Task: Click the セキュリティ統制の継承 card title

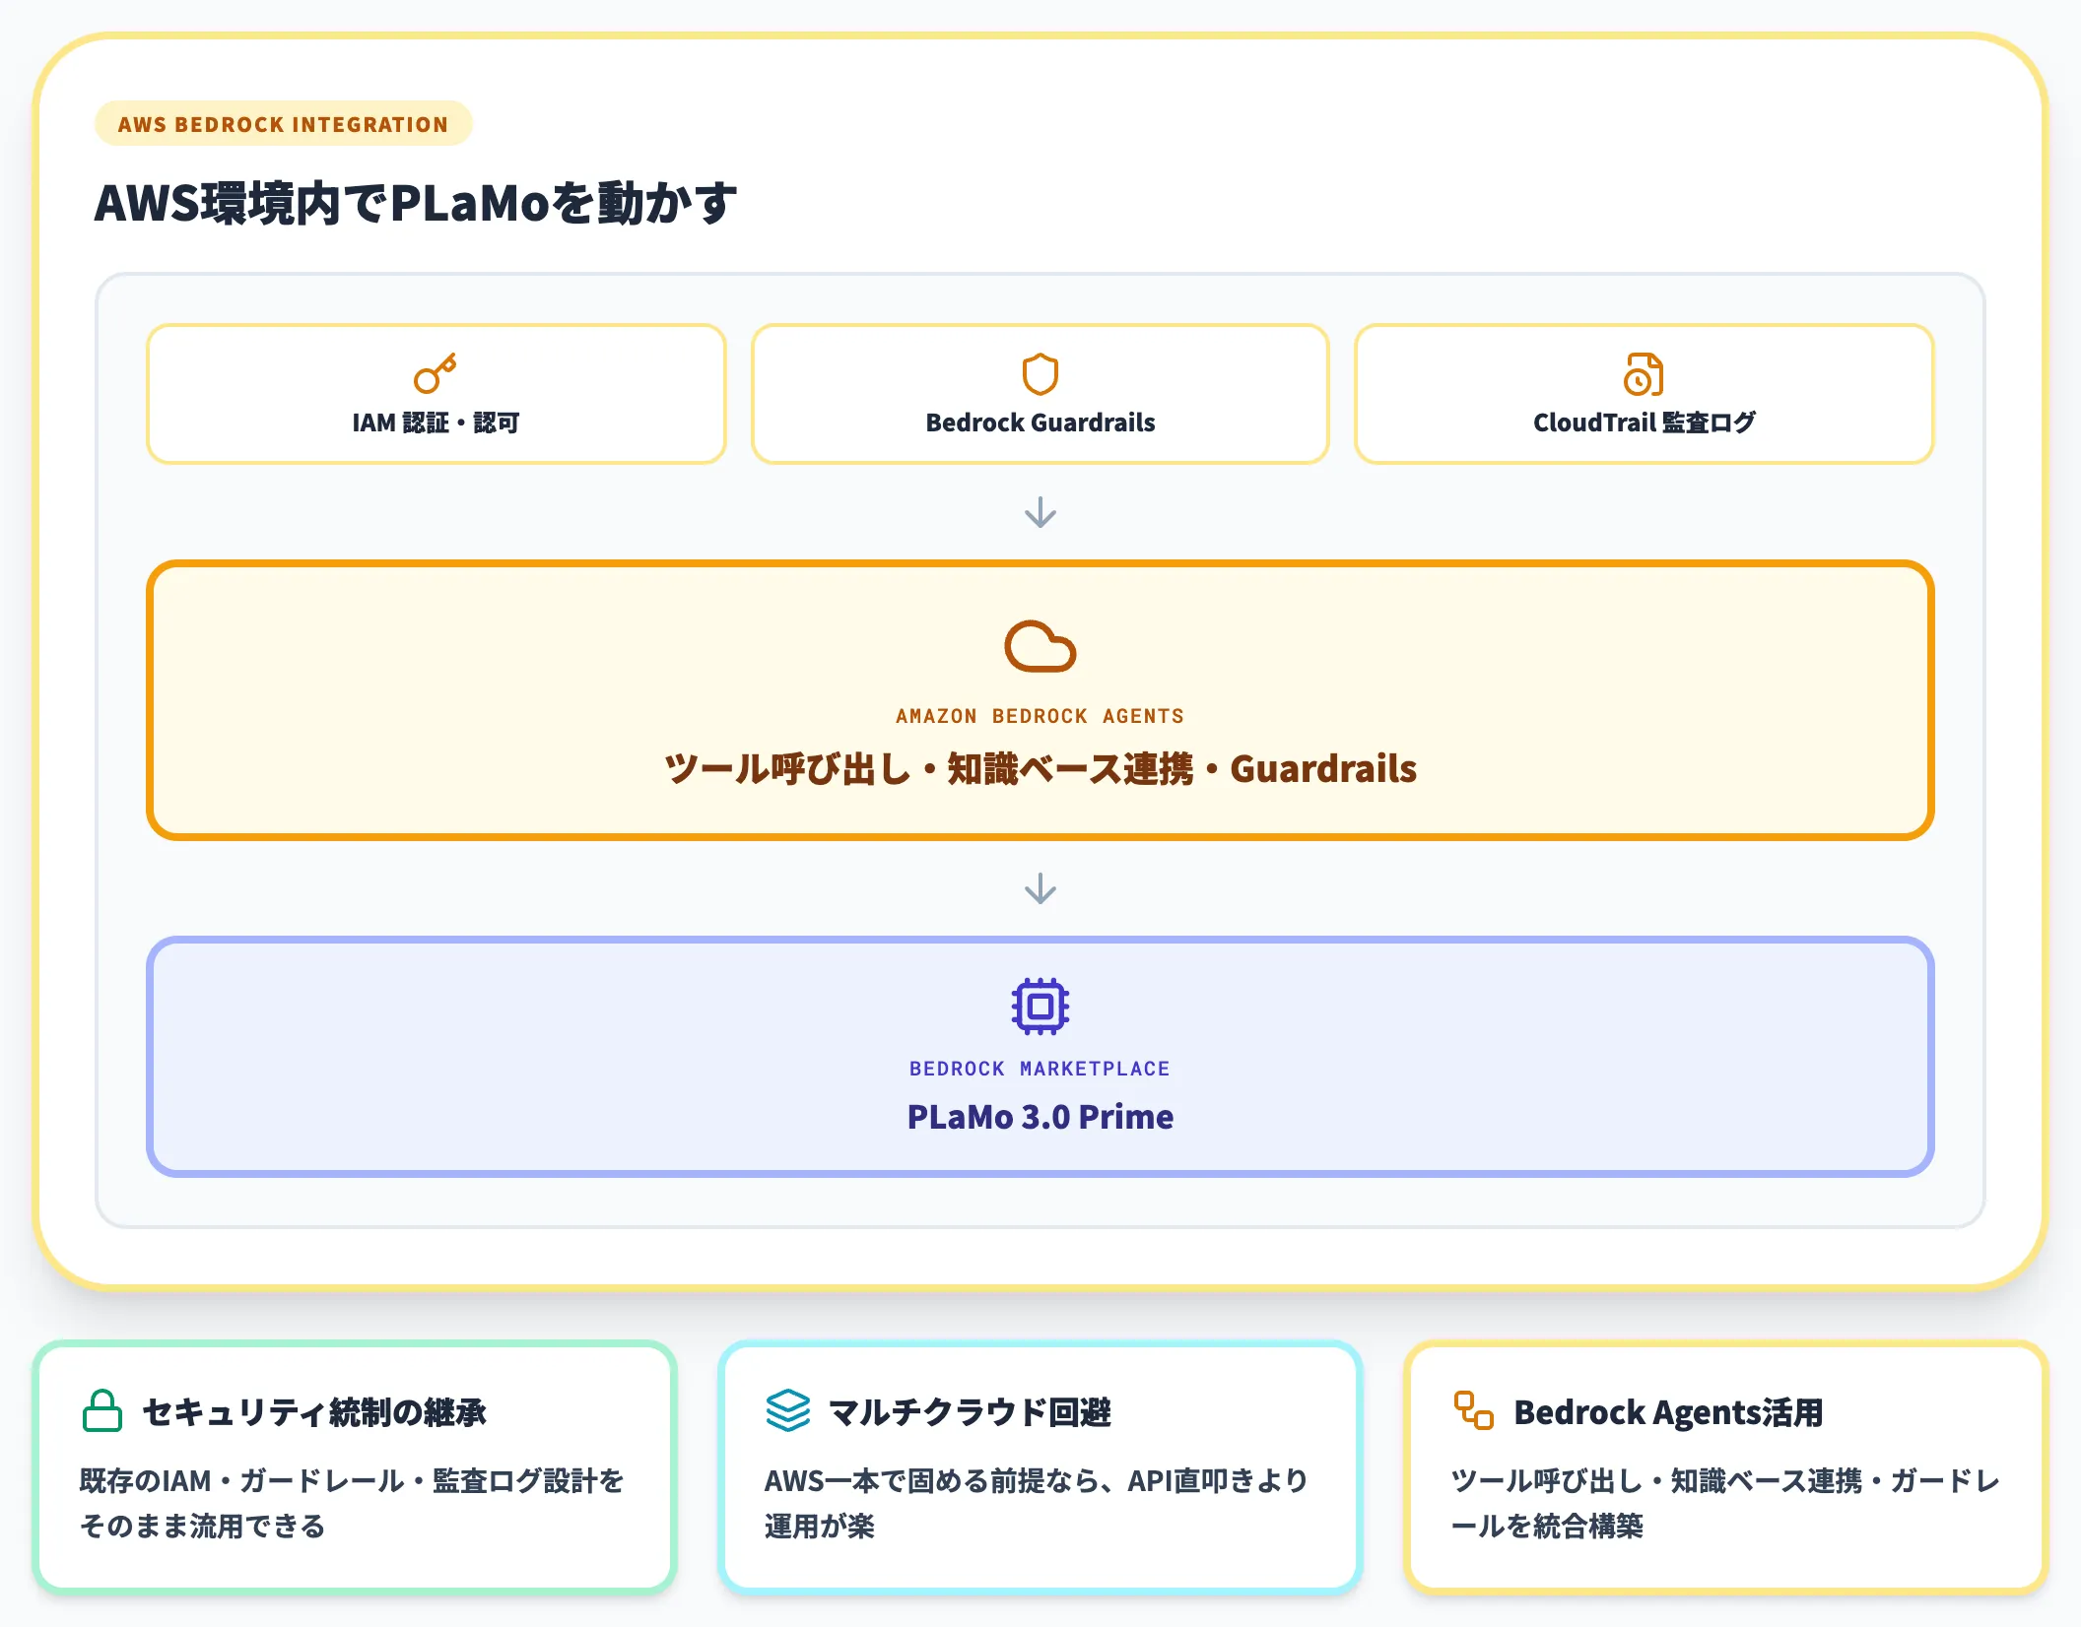Action: (x=314, y=1412)
